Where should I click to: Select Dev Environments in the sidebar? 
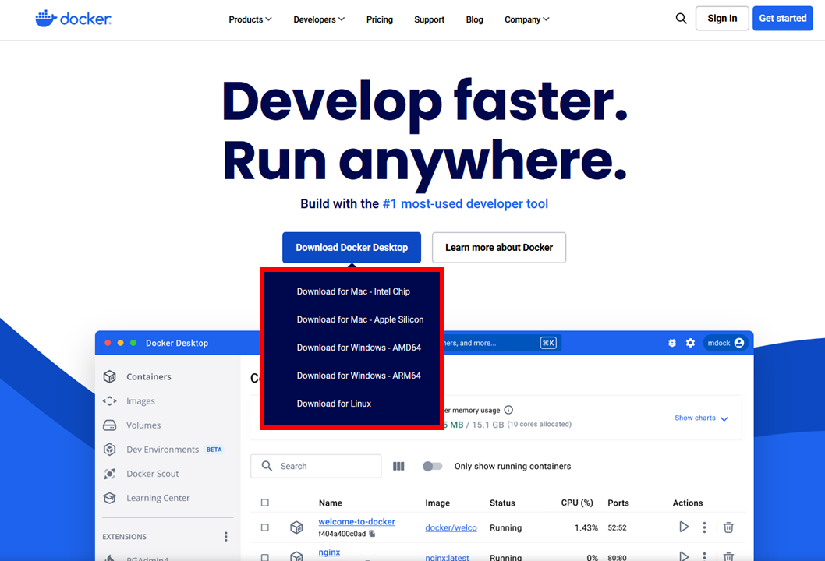tap(163, 449)
